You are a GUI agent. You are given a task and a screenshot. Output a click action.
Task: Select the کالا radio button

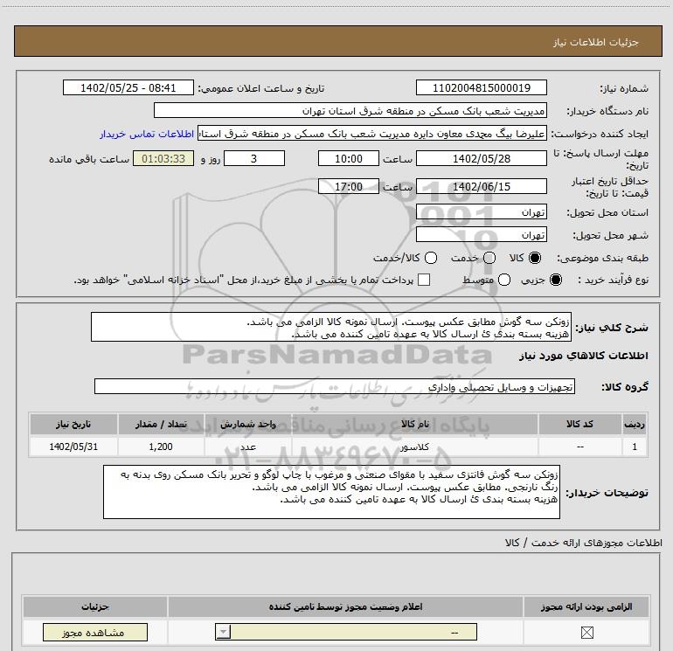[535, 258]
